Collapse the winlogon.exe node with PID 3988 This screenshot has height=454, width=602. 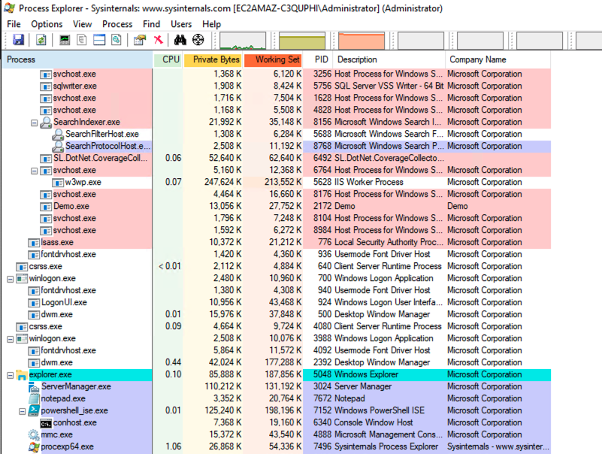(11, 339)
